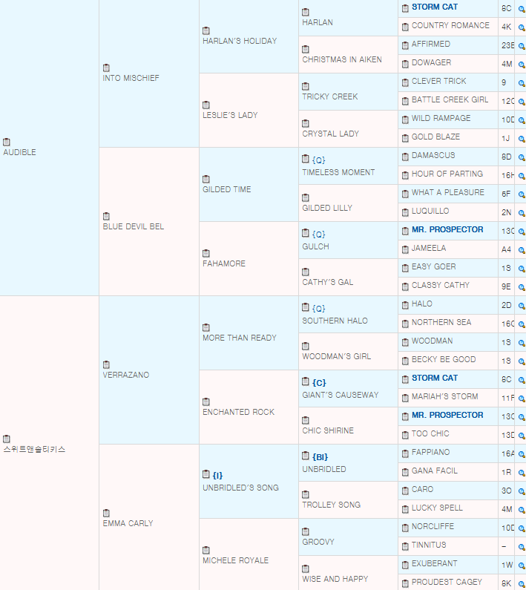Screen dimensions: 526x590
Task: Click the clipboard icon beside GOLD BLAZE
Action: (405, 138)
